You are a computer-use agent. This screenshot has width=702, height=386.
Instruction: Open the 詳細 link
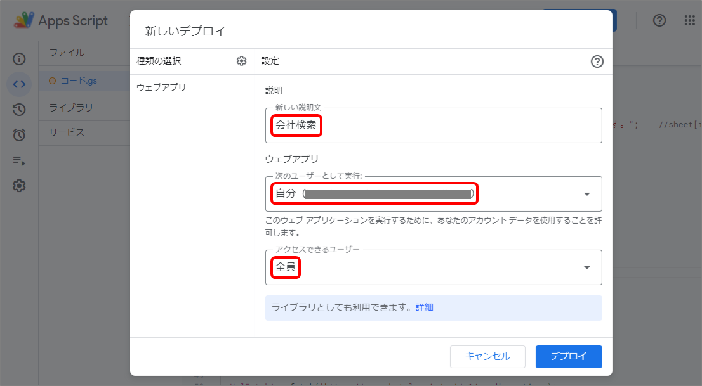coord(425,307)
